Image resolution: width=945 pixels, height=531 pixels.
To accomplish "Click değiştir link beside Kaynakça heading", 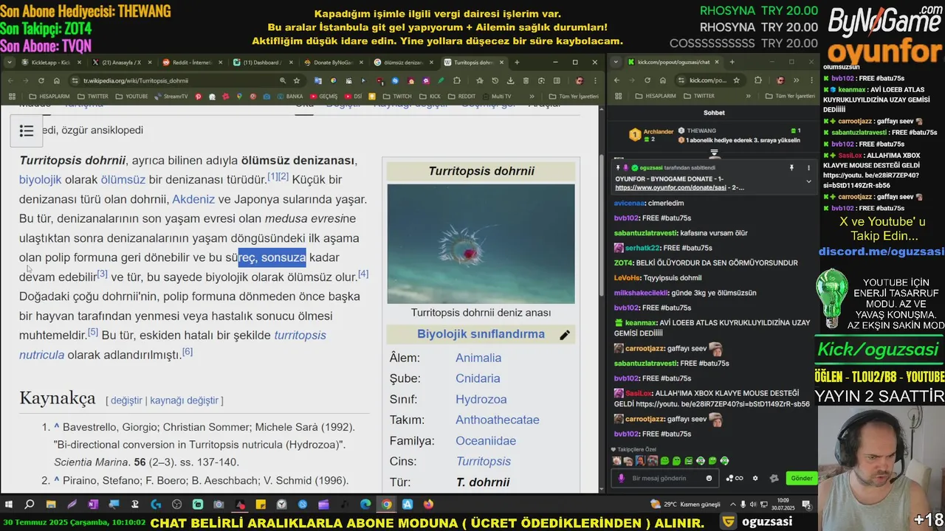I will 126,400.
